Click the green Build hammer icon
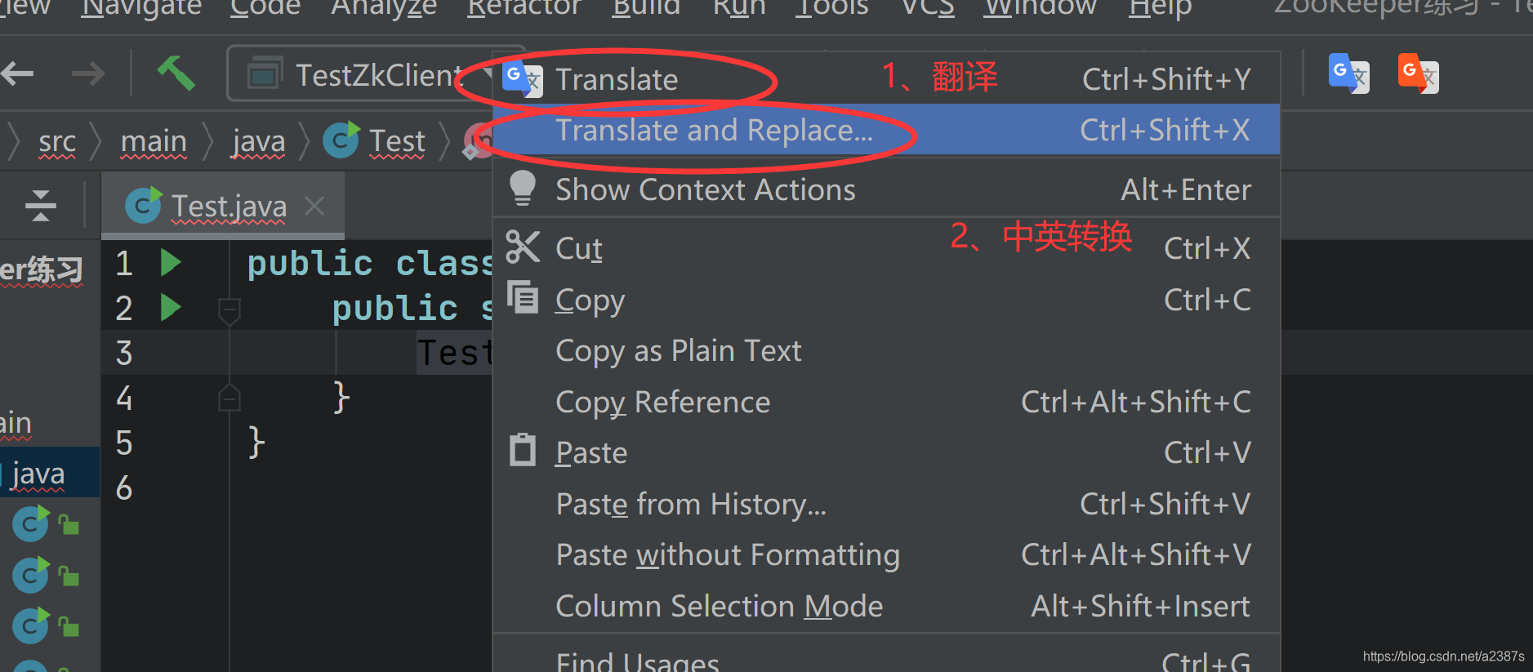This screenshot has width=1533, height=672. (x=176, y=73)
